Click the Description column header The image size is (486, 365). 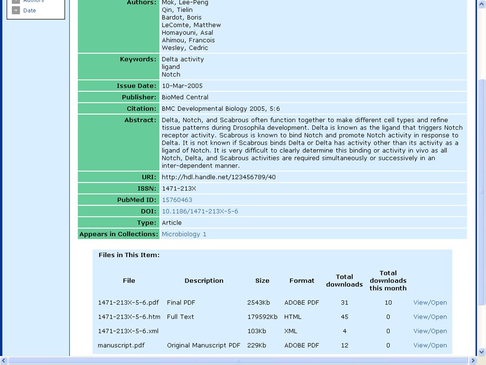(204, 280)
